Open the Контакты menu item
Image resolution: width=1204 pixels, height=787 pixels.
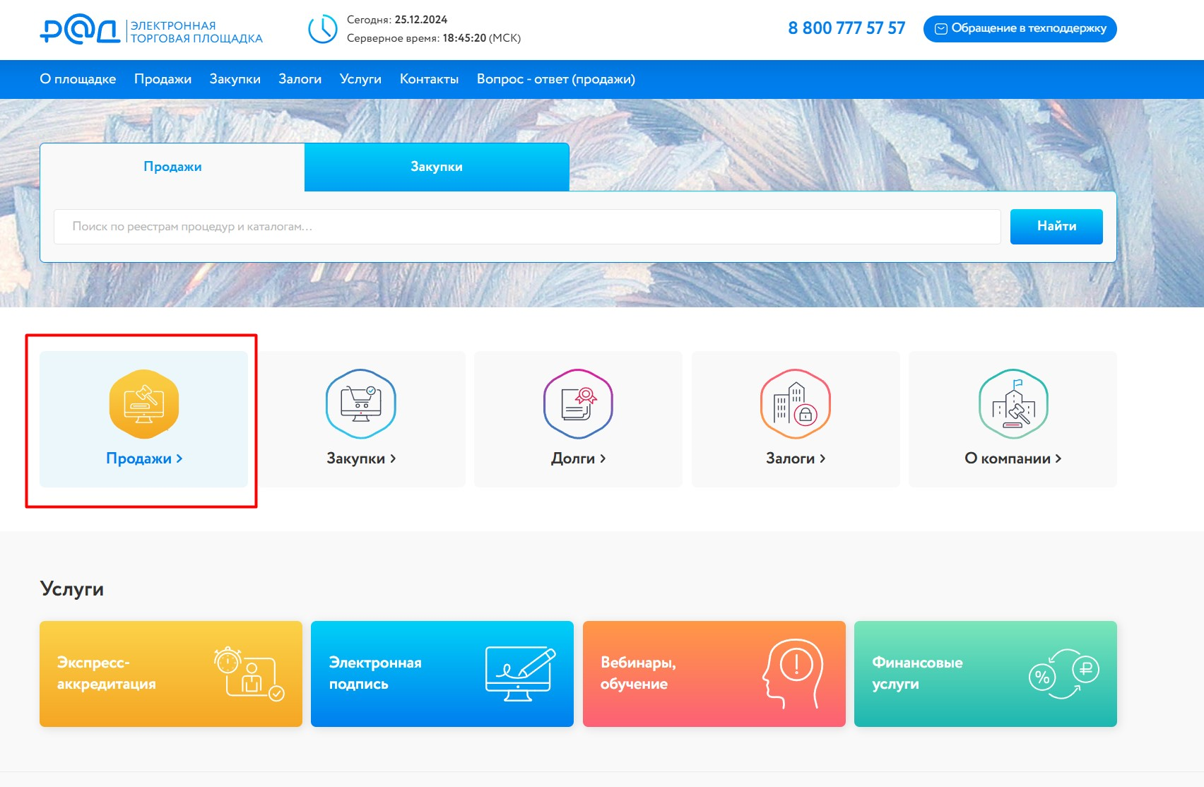429,79
